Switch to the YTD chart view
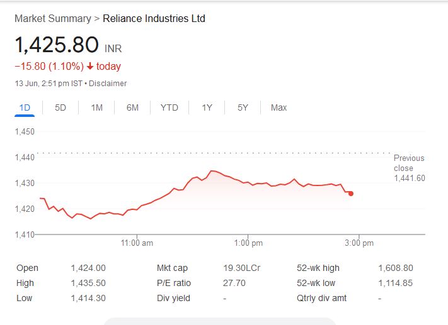448x325 pixels. (x=169, y=107)
